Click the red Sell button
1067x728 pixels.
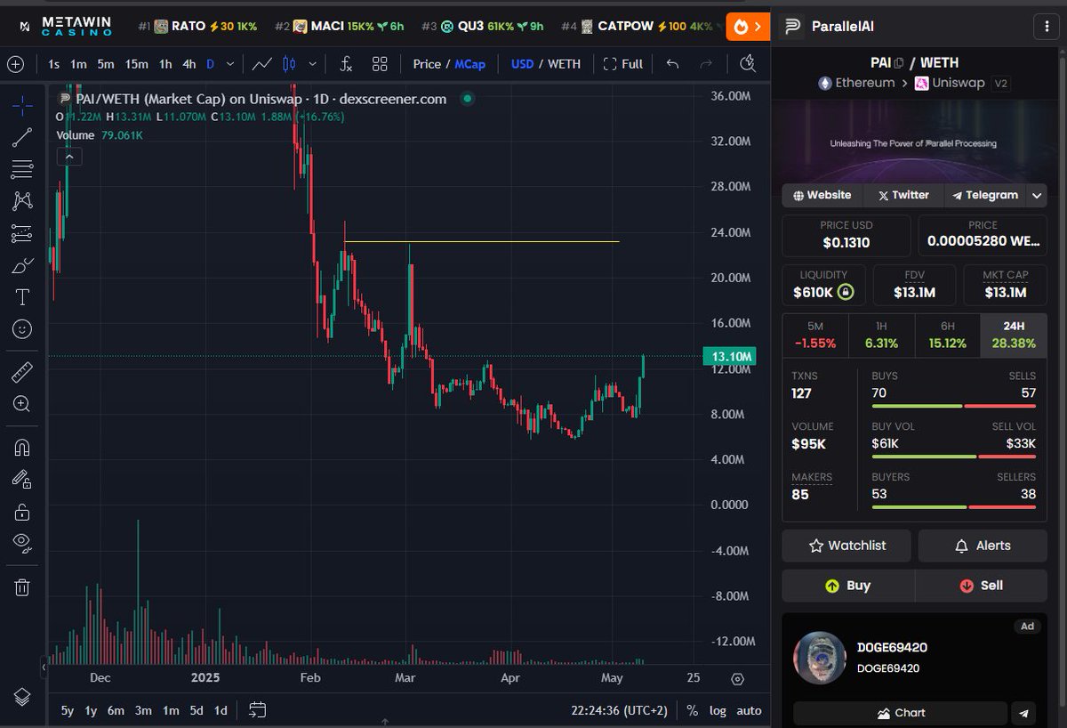[982, 586]
